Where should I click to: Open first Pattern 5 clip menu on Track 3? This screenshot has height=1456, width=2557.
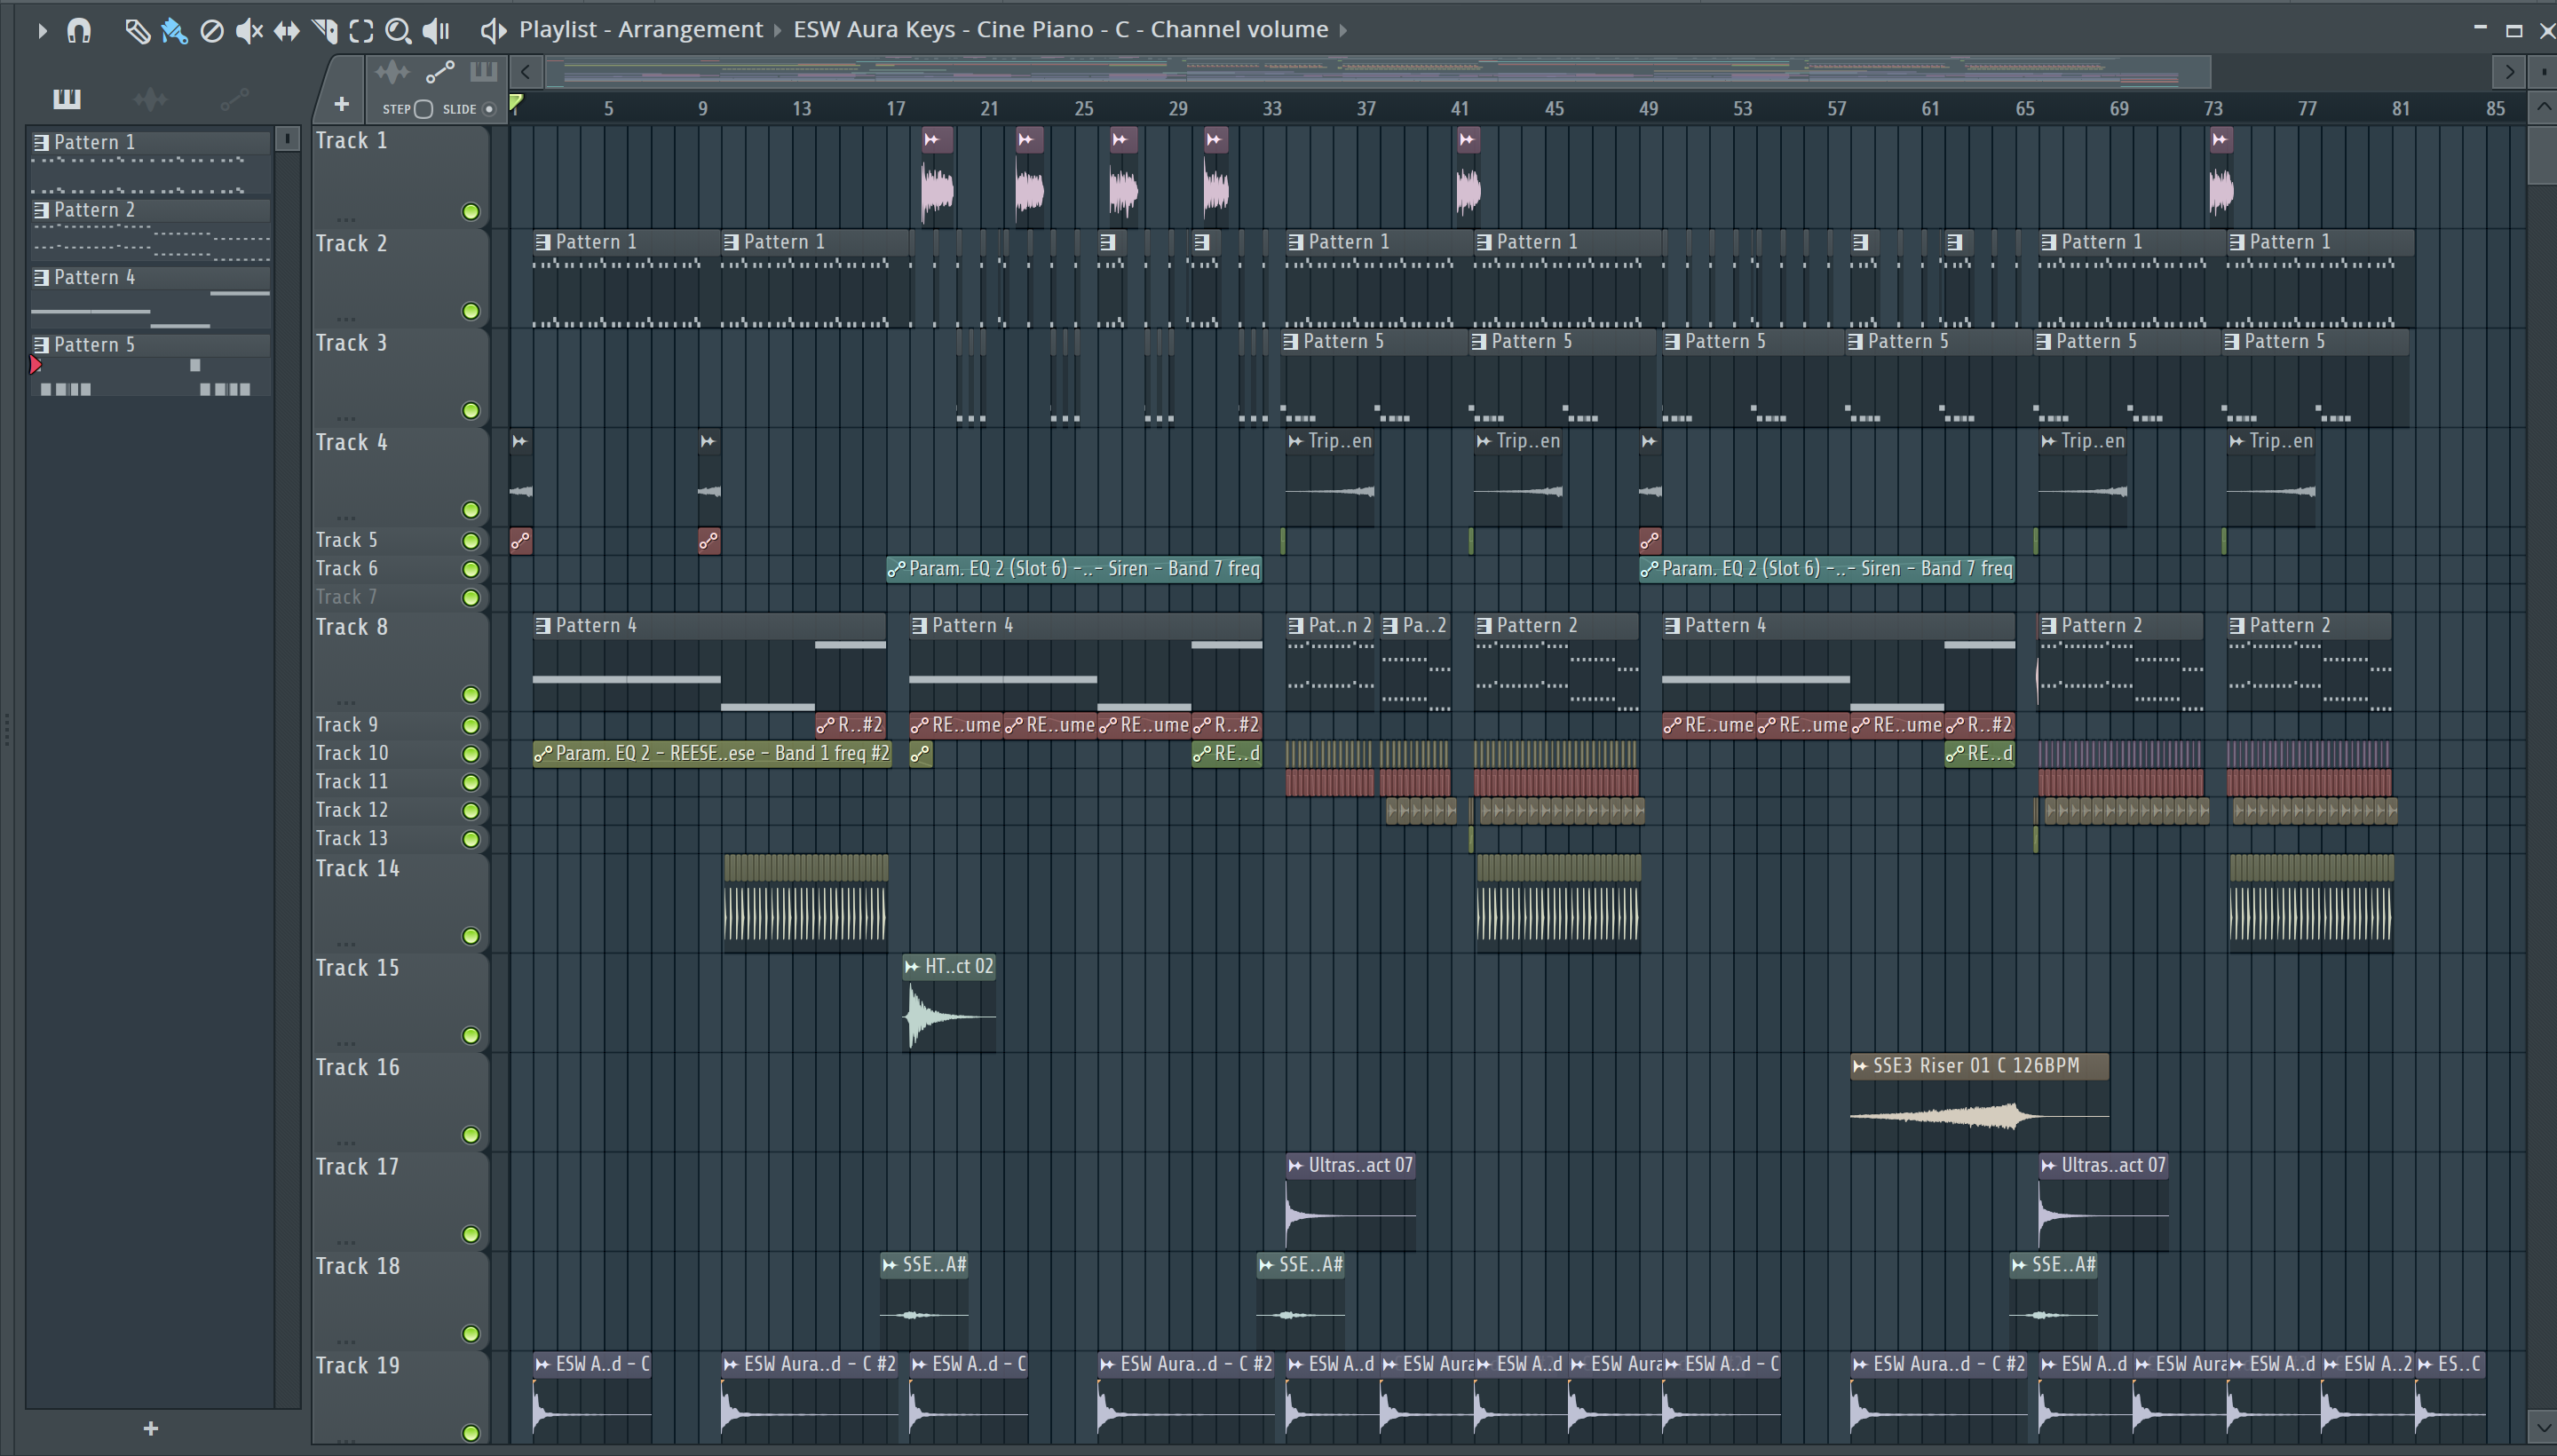tap(1291, 342)
